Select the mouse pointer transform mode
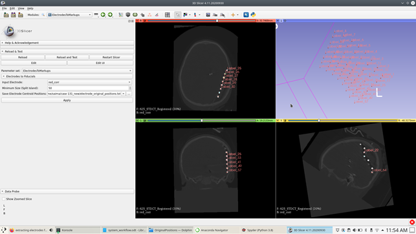This screenshot has width=416, height=234. 177,15
